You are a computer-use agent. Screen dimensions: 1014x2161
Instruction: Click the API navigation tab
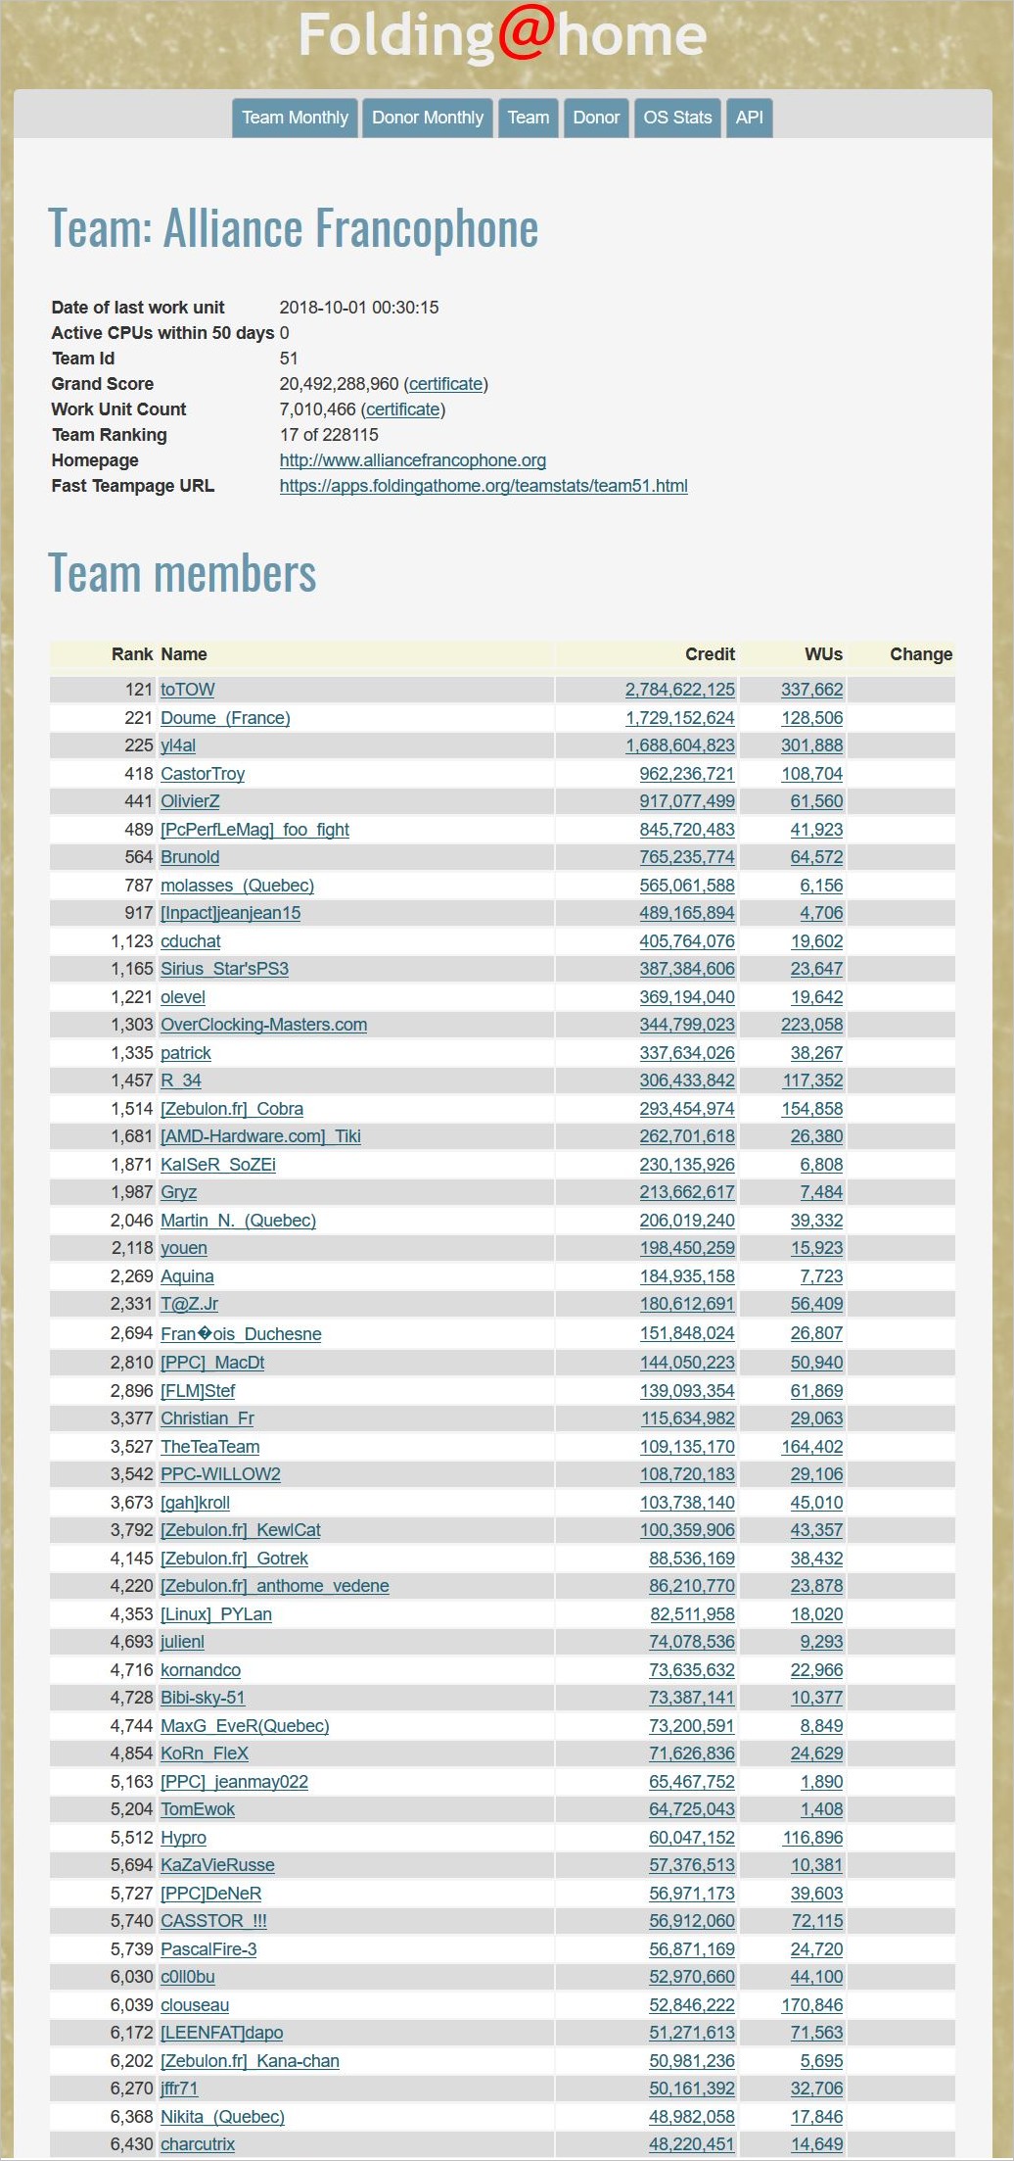click(x=749, y=118)
